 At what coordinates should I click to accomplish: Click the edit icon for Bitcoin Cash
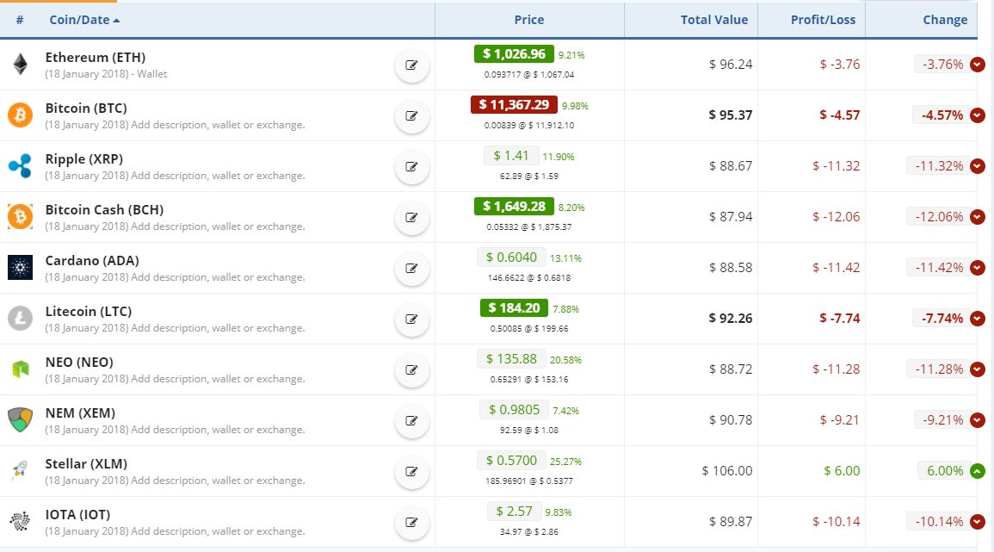click(411, 218)
